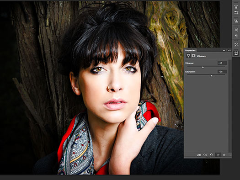Select the layer mask icon in Properties
240x180 pixels.
(x=193, y=56)
